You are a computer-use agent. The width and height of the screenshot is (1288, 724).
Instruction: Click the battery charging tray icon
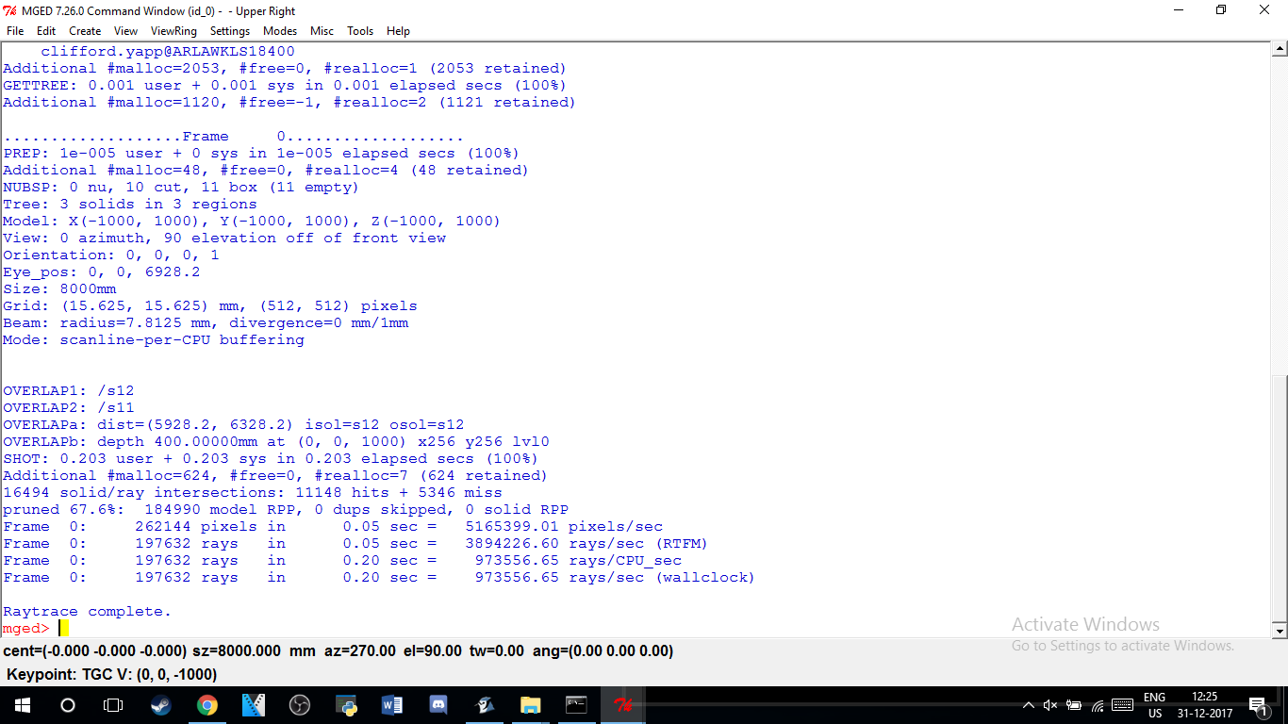click(1074, 705)
